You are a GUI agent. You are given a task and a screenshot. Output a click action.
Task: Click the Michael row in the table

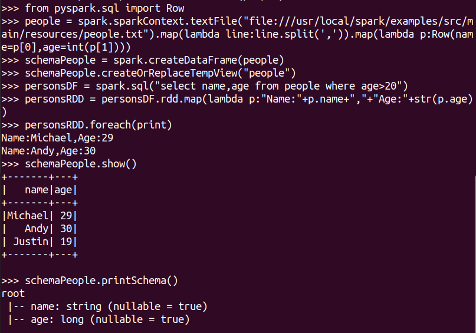coord(40,216)
